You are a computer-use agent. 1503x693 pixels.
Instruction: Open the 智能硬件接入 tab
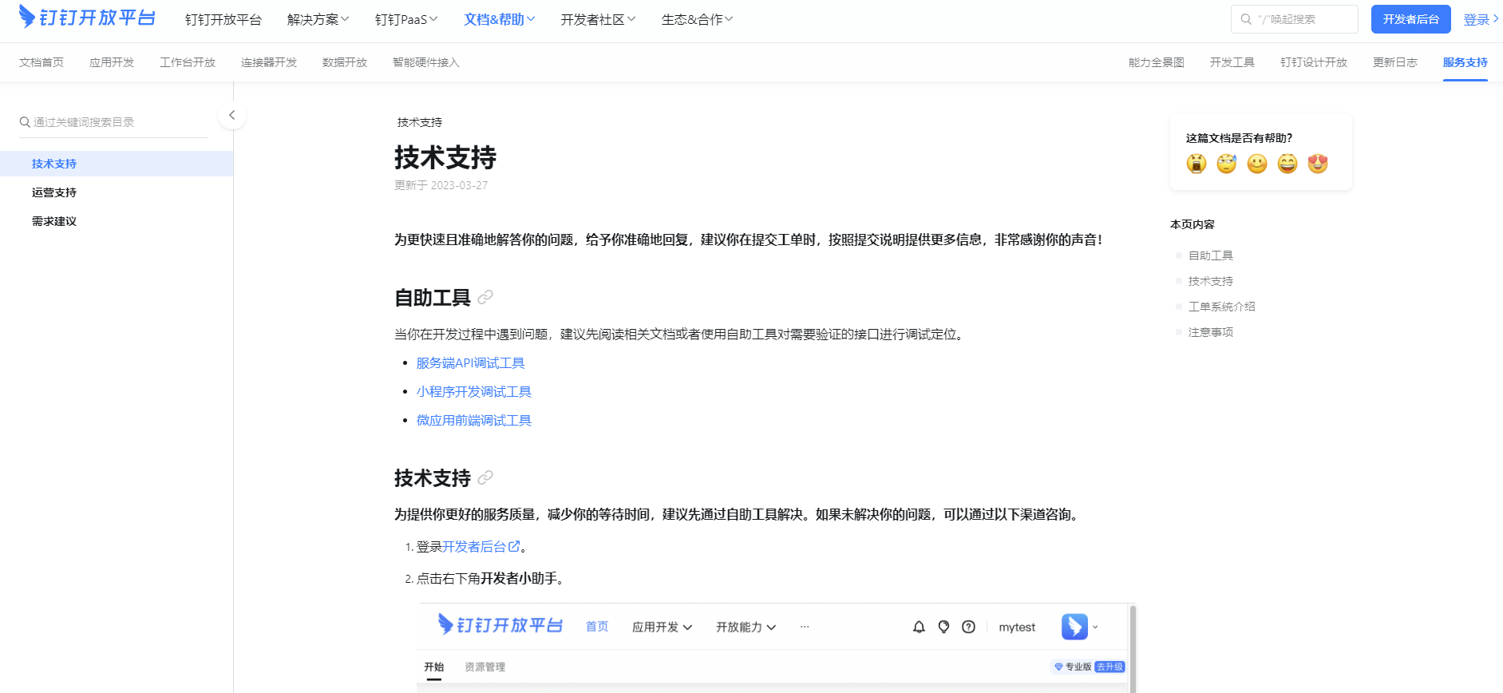[x=426, y=62]
